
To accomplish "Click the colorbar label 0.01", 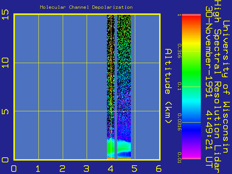I will click(x=179, y=158).
